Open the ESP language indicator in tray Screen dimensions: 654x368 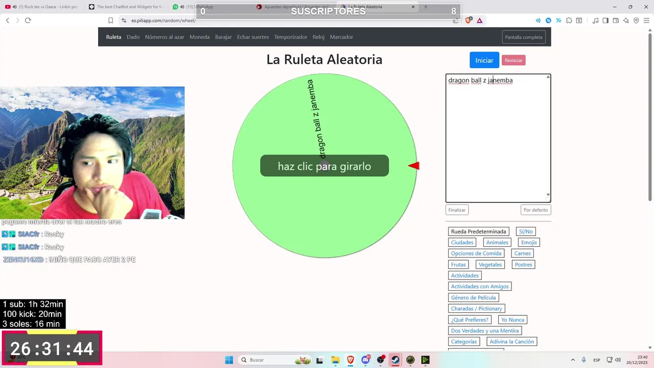pos(596,360)
